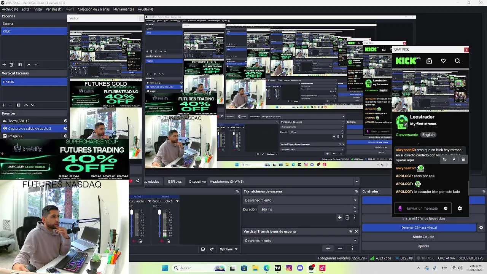Image resolution: width=487 pixels, height=274 pixels.
Task: Toggle monitoring on first mixer channel
Action: click(140, 241)
